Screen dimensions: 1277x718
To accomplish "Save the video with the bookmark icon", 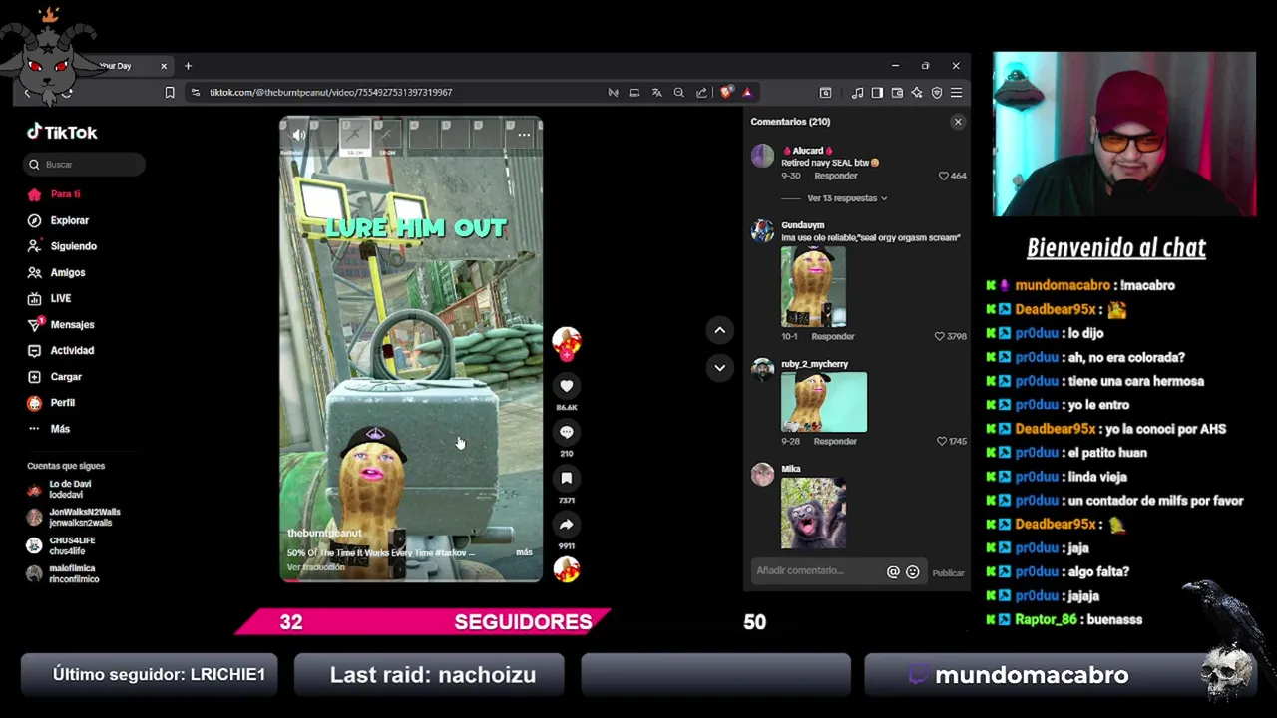I will tap(566, 479).
